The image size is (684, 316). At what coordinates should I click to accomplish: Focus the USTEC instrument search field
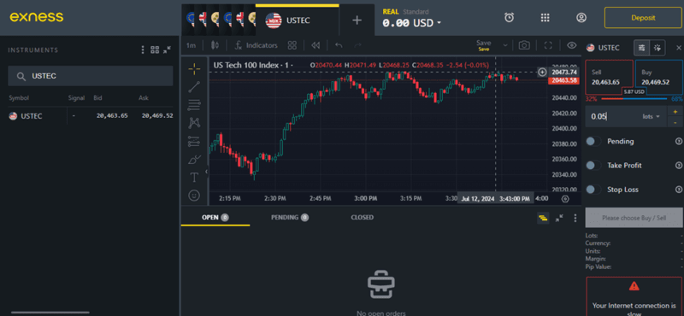[x=91, y=76]
